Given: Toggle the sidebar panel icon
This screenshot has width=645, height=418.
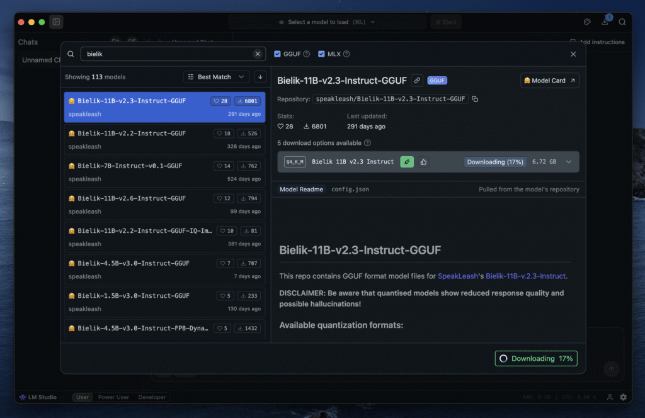Looking at the screenshot, I should click(56, 22).
